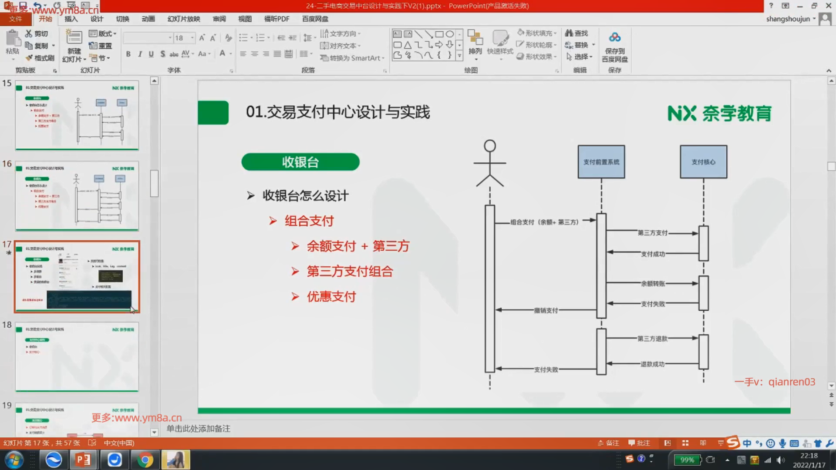836x470 pixels.
Task: Open the Slide Show (幻灯片放映) tab
Action: (184, 19)
